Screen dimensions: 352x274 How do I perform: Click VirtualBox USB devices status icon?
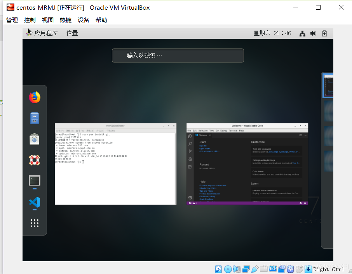pyautogui.click(x=254, y=269)
